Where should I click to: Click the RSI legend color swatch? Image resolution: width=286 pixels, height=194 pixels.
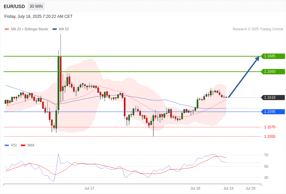coord(7,145)
